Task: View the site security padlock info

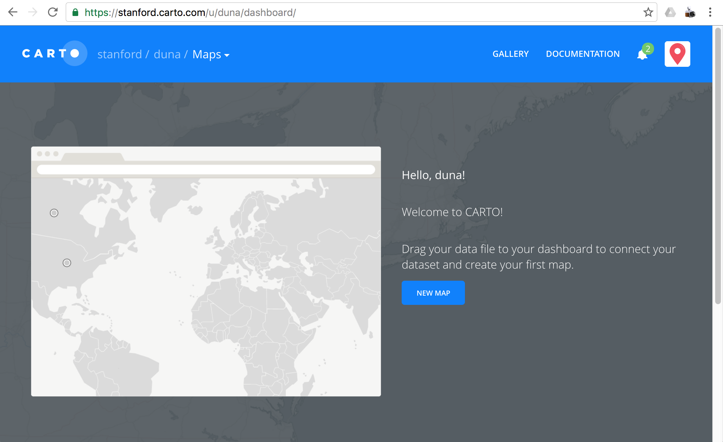Action: tap(75, 12)
